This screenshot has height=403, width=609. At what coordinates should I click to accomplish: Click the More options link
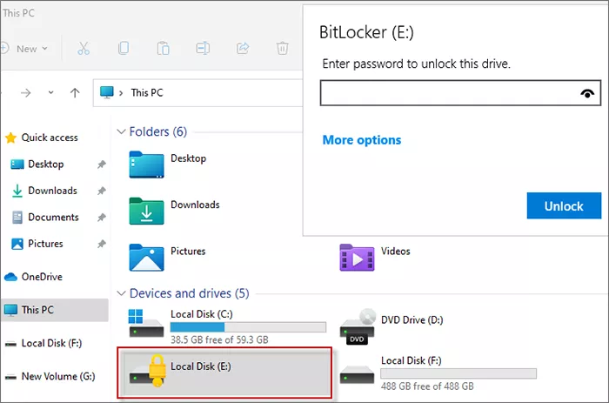click(x=362, y=140)
